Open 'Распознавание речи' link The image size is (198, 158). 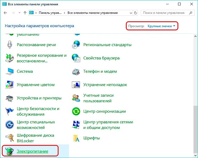[36, 44]
